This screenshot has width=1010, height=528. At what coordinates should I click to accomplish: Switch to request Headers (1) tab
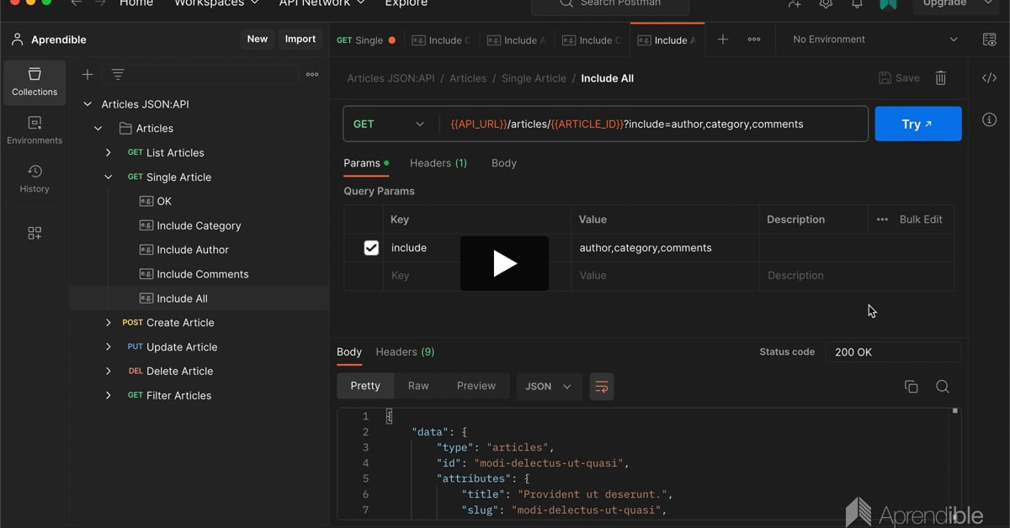tap(439, 163)
